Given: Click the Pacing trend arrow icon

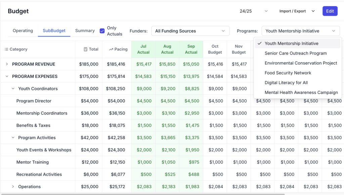Looking at the screenshot, I should pyautogui.click(x=111, y=49).
